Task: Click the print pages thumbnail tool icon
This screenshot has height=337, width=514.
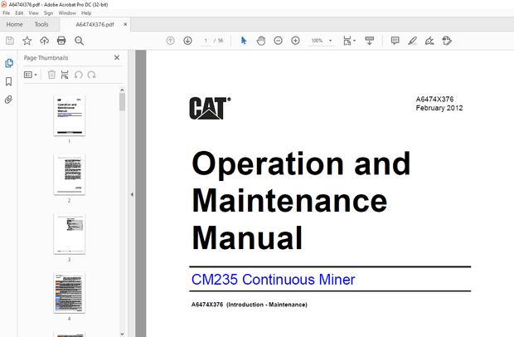Action: click(65, 75)
